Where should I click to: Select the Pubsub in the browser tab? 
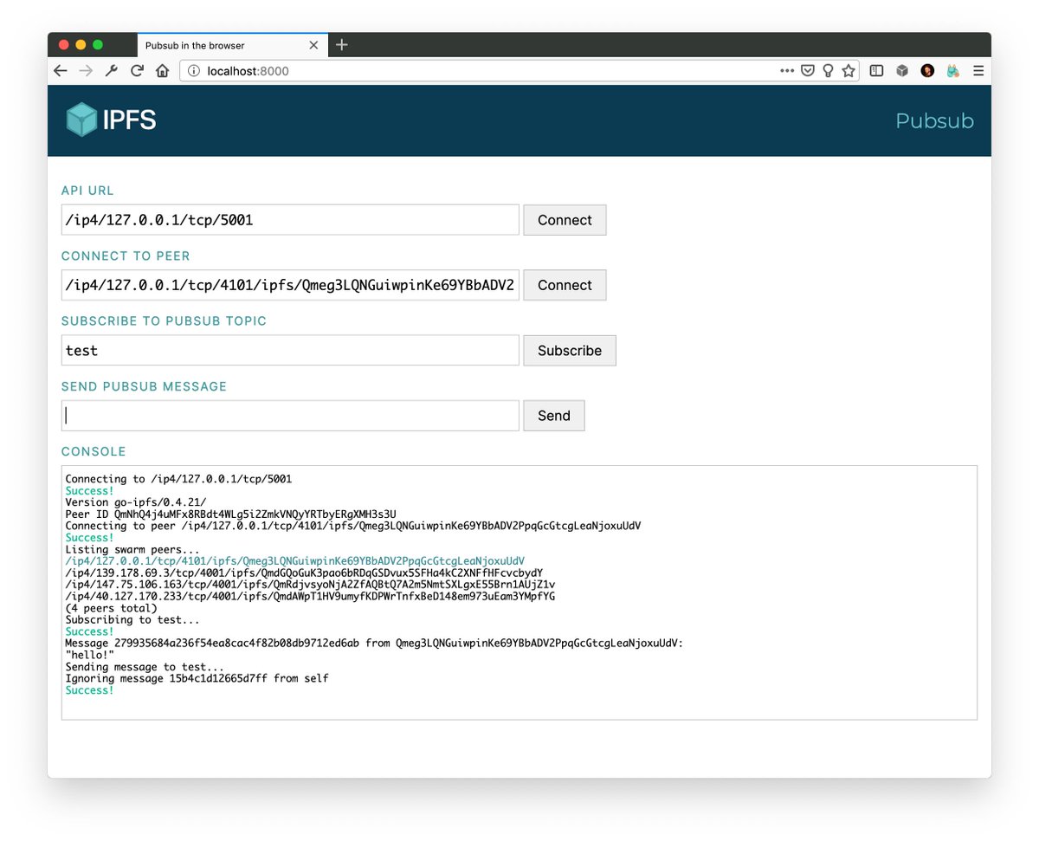click(231, 45)
